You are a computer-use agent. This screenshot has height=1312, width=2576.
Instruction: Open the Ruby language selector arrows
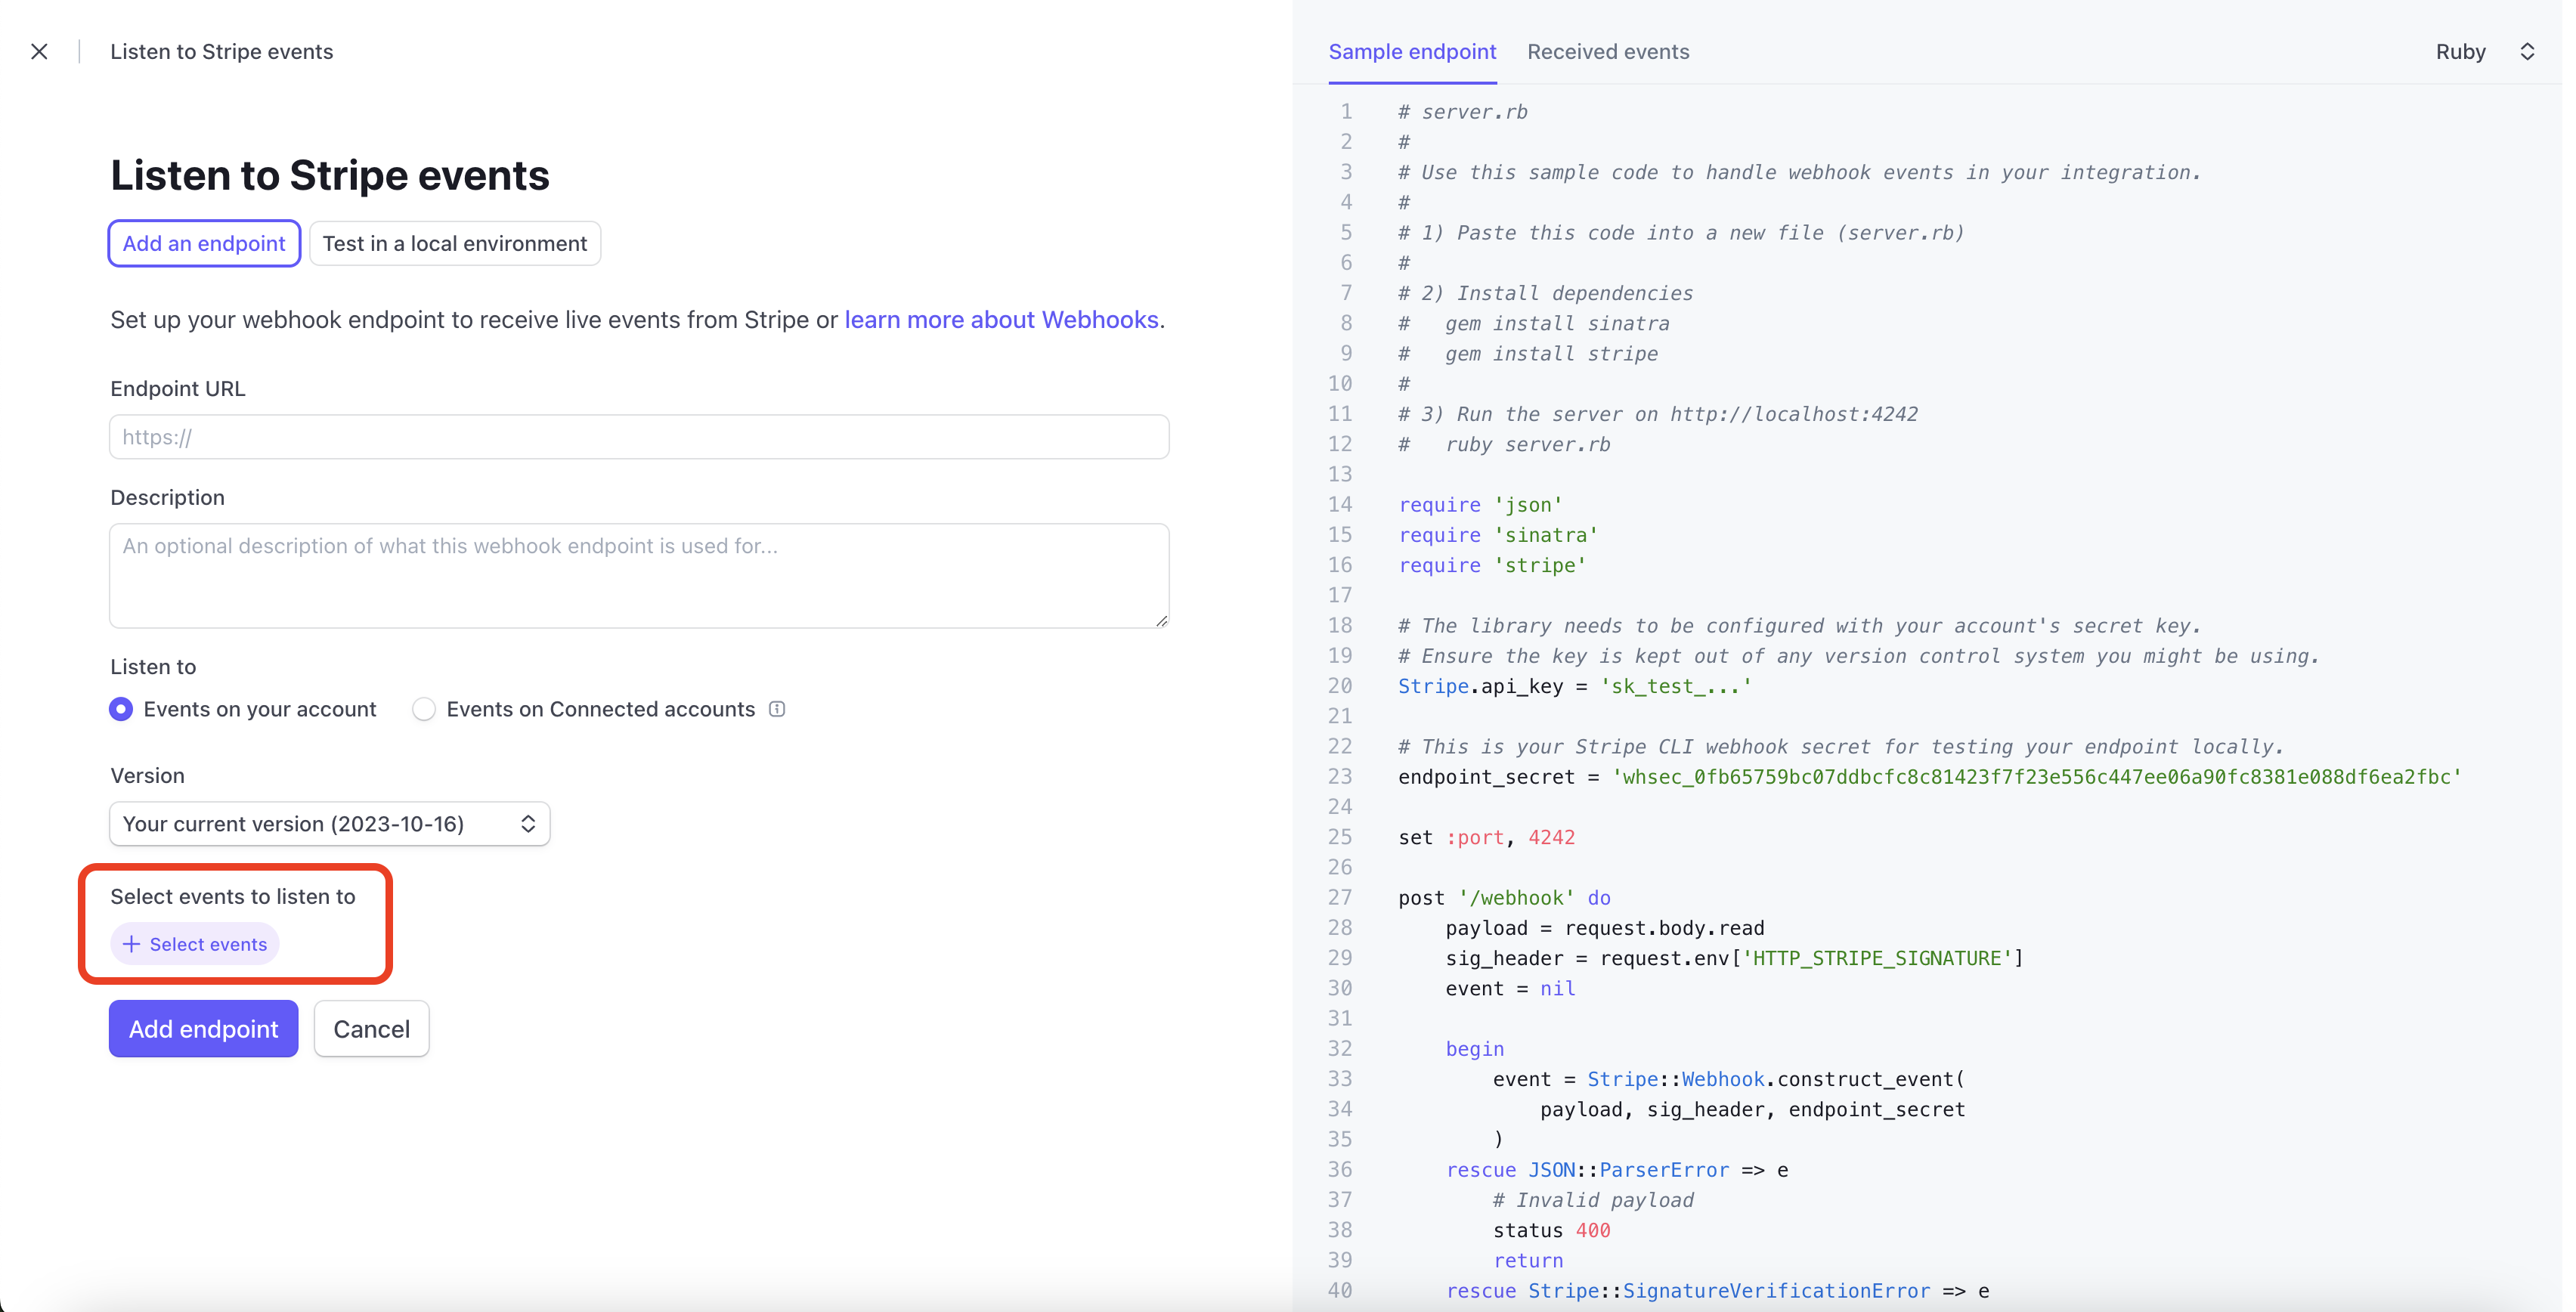pyautogui.click(x=2527, y=51)
